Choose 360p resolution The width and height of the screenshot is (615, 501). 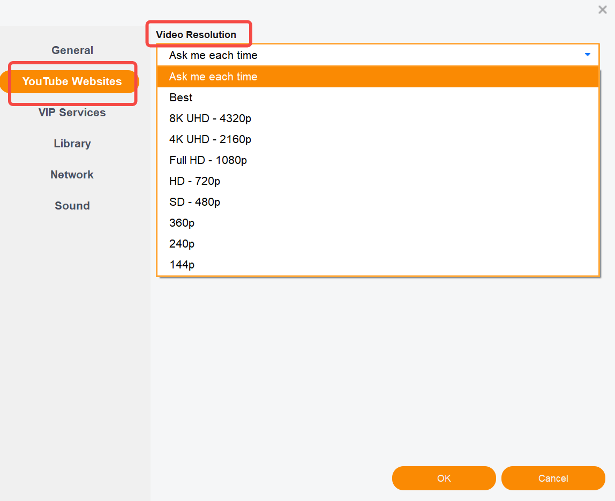pyautogui.click(x=378, y=223)
